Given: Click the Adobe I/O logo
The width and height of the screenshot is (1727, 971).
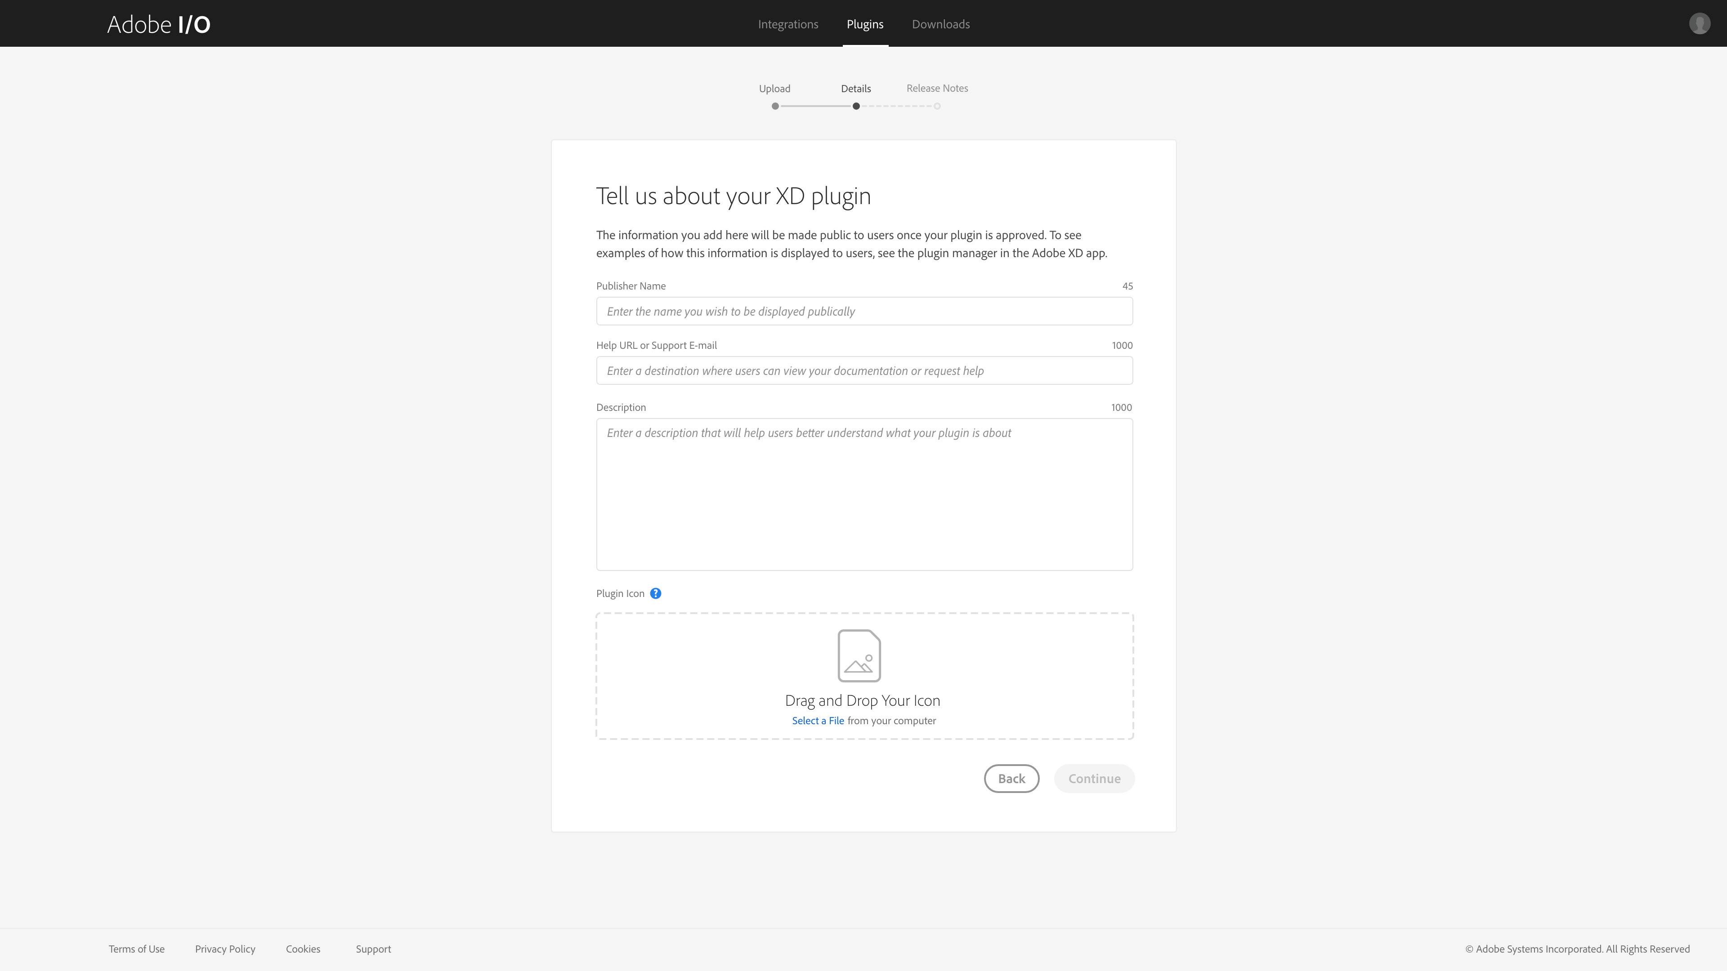Looking at the screenshot, I should click(159, 24).
